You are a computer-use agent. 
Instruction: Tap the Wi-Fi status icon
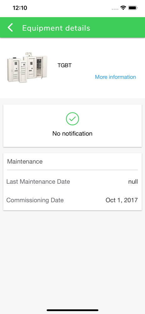coord(123,8)
